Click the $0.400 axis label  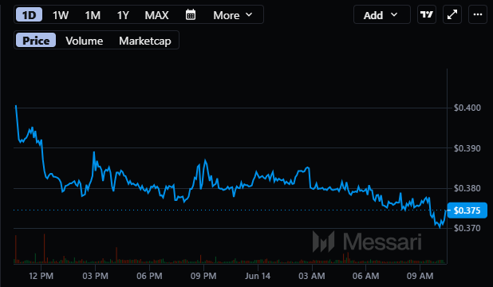click(x=467, y=108)
